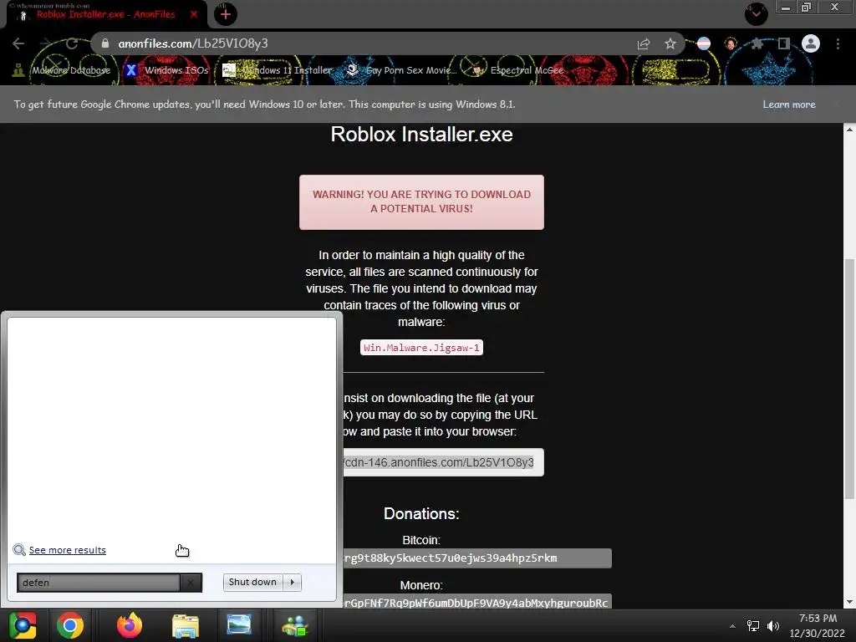Click the page vertical scrollbar thumb
856x642 pixels.
[x=849, y=379]
